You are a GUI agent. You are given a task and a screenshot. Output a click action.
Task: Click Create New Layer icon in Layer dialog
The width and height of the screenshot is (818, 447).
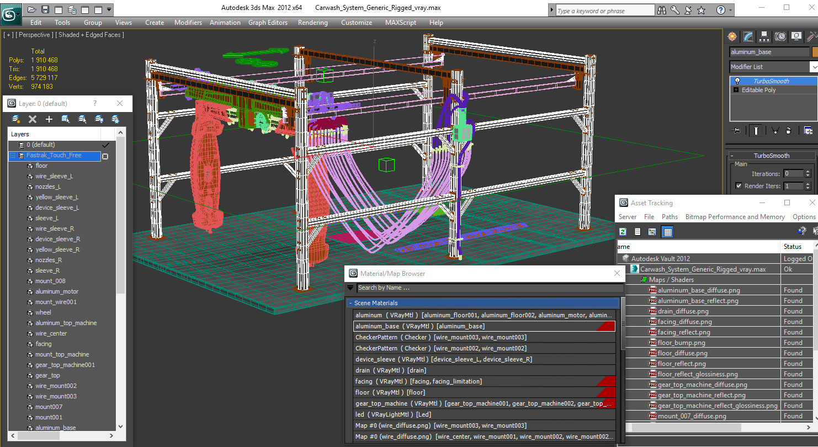click(x=16, y=119)
